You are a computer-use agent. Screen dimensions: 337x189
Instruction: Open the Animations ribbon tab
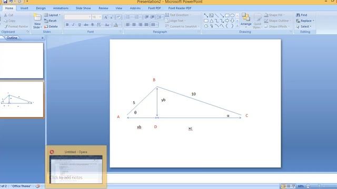(x=61, y=8)
